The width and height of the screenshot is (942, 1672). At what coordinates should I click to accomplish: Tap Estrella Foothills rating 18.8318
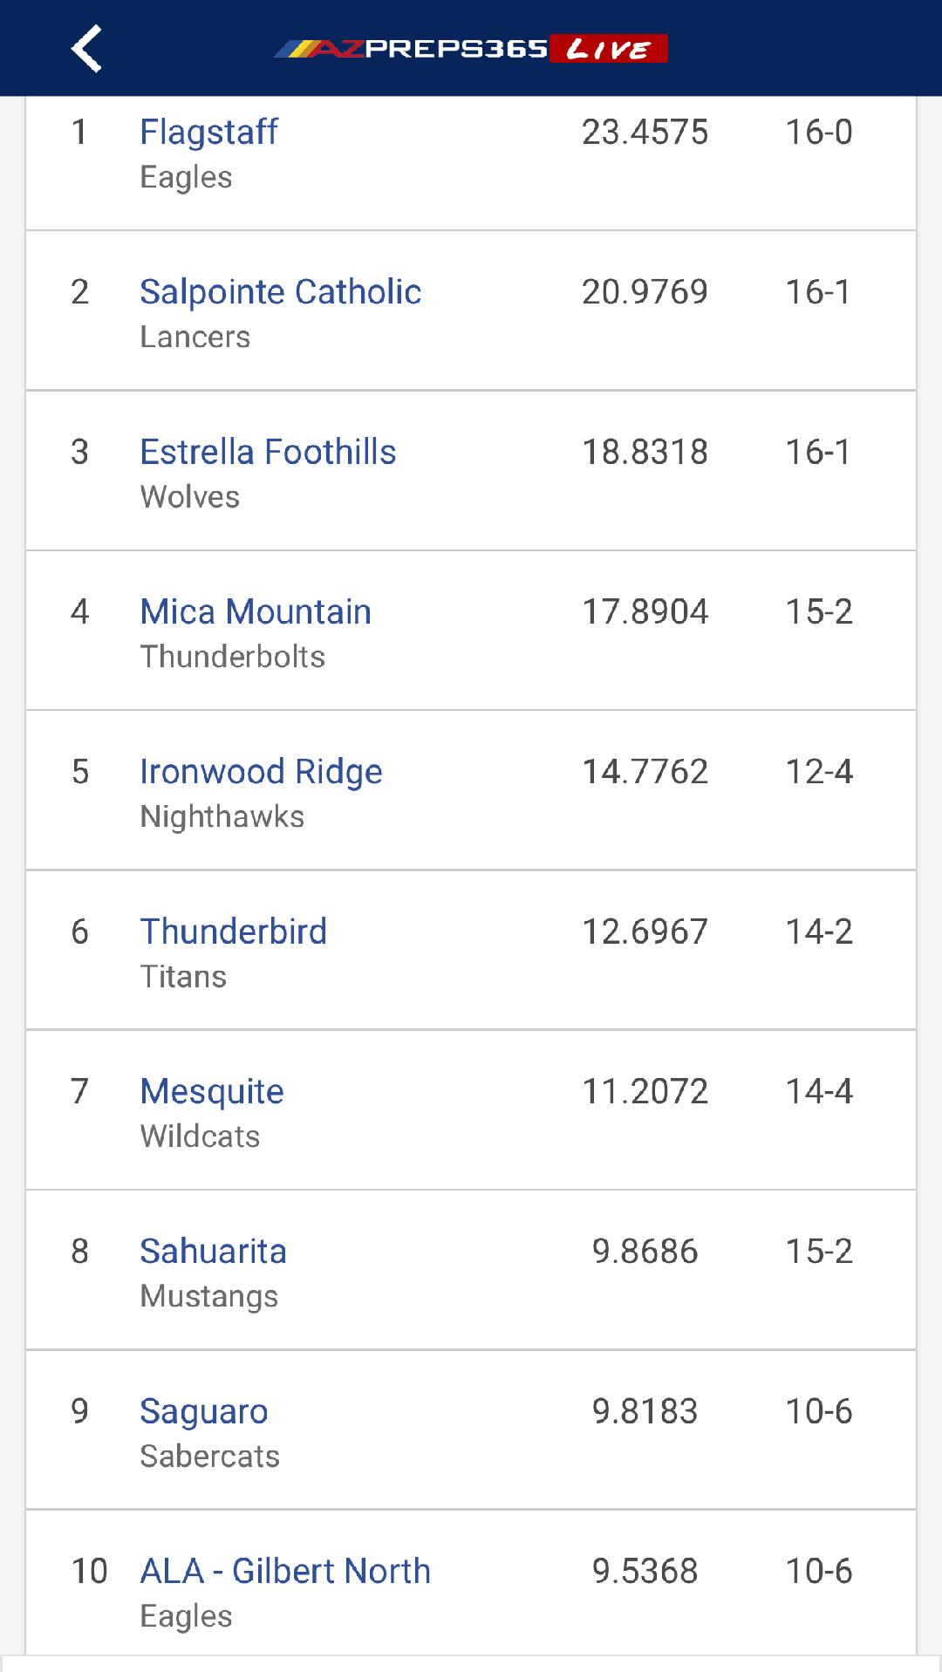[645, 452]
